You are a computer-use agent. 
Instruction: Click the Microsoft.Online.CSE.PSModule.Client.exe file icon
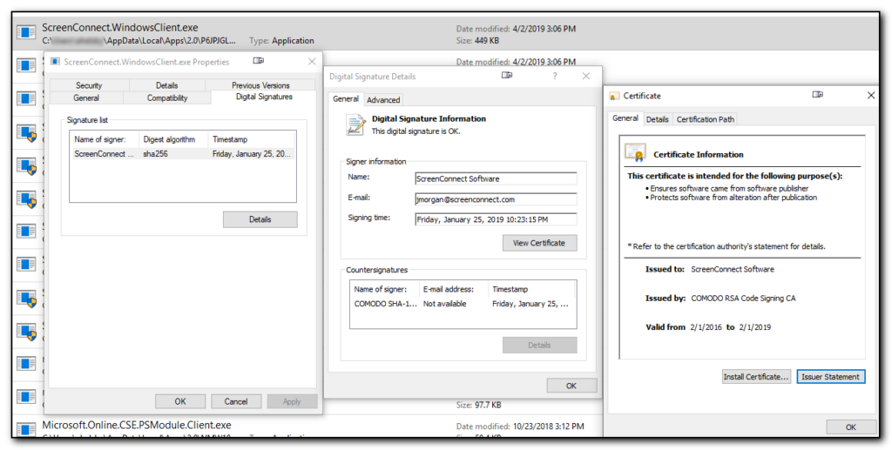pyautogui.click(x=25, y=430)
